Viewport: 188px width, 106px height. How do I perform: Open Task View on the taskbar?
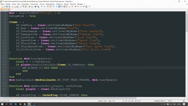click(11, 104)
